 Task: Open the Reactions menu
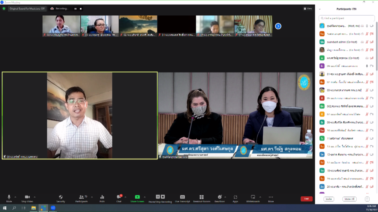(219, 197)
